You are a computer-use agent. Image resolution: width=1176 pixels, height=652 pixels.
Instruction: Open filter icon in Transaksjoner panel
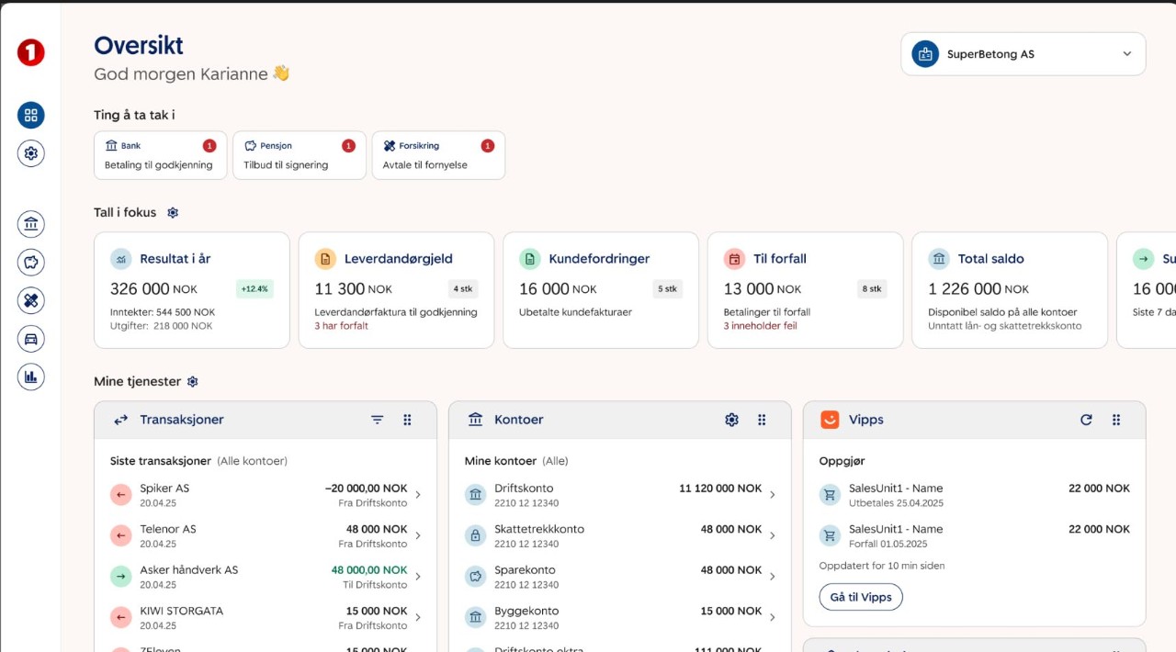(378, 420)
